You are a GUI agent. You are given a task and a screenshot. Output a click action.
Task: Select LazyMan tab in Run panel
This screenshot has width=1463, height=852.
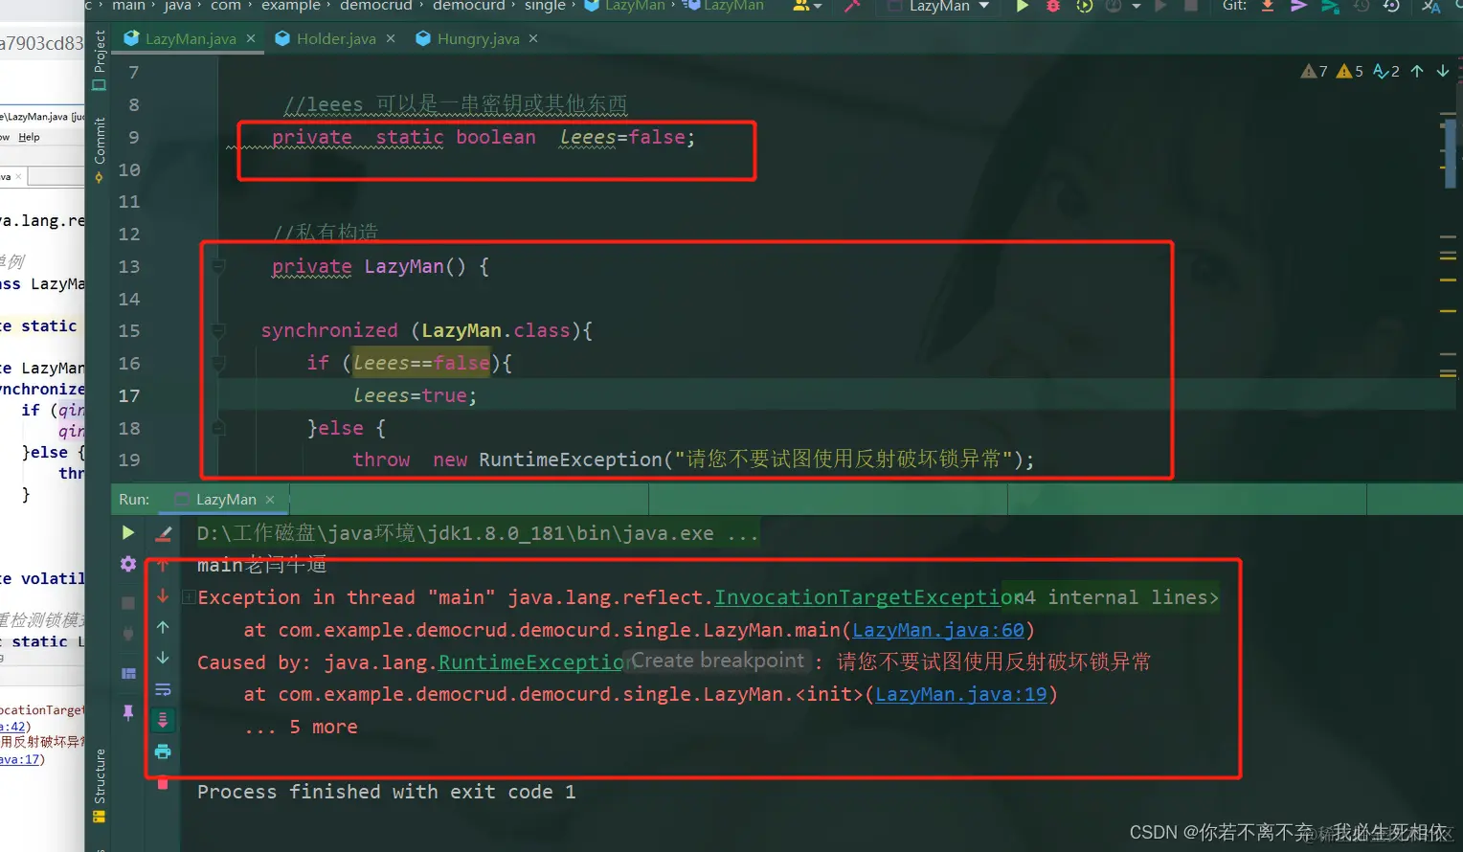pyautogui.click(x=226, y=500)
